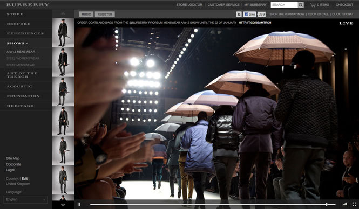The image size is (359, 209).
Task: Click Edit next to Country
Action: click(x=24, y=179)
